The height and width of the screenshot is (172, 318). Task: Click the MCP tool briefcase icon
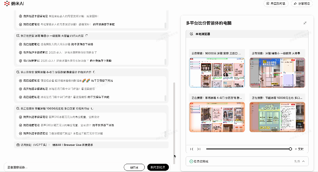point(18,145)
